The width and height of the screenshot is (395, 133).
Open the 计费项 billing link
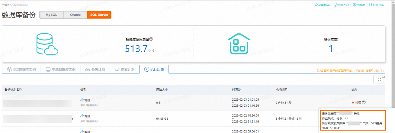(359, 5)
